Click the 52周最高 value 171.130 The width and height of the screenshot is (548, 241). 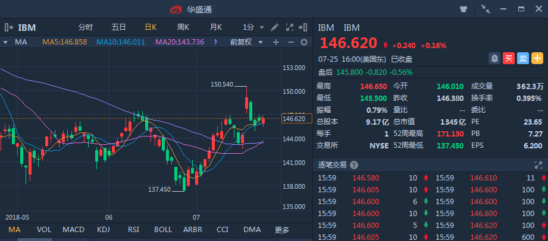pos(450,134)
